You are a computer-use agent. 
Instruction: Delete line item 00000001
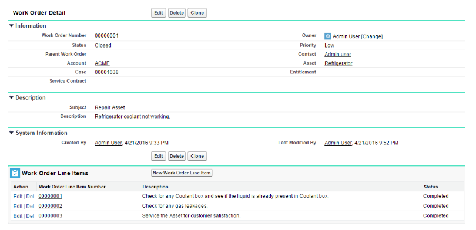pyautogui.click(x=30, y=197)
